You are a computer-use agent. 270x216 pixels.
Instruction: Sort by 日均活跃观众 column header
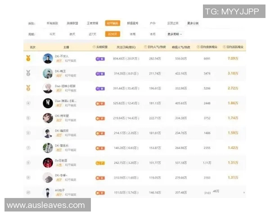tap(235, 47)
